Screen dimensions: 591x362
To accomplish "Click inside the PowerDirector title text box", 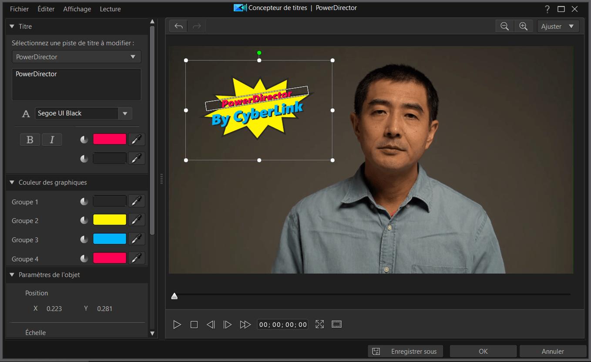I will coord(76,84).
